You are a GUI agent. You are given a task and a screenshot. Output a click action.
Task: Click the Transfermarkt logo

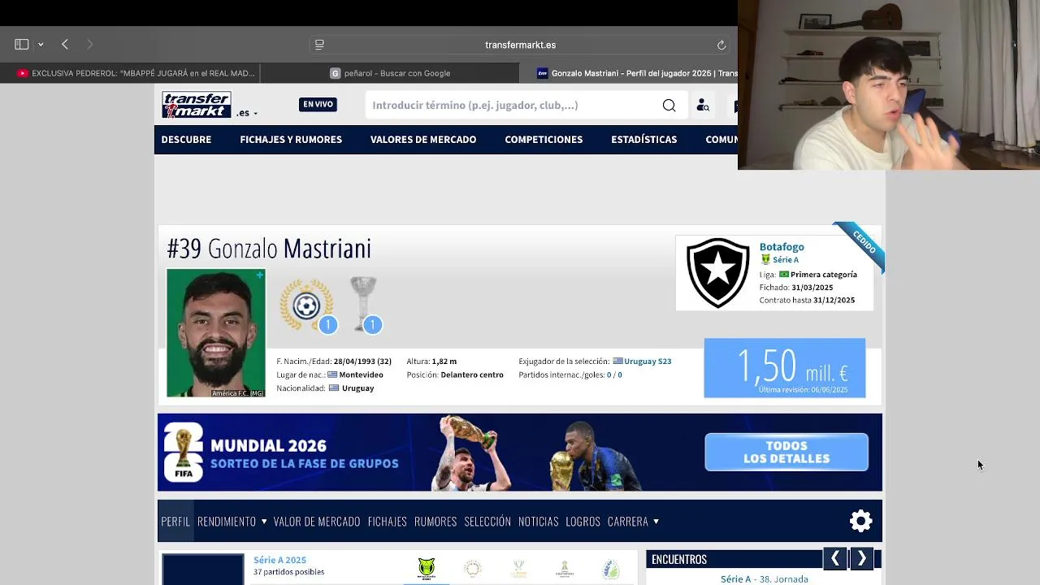pos(196,105)
